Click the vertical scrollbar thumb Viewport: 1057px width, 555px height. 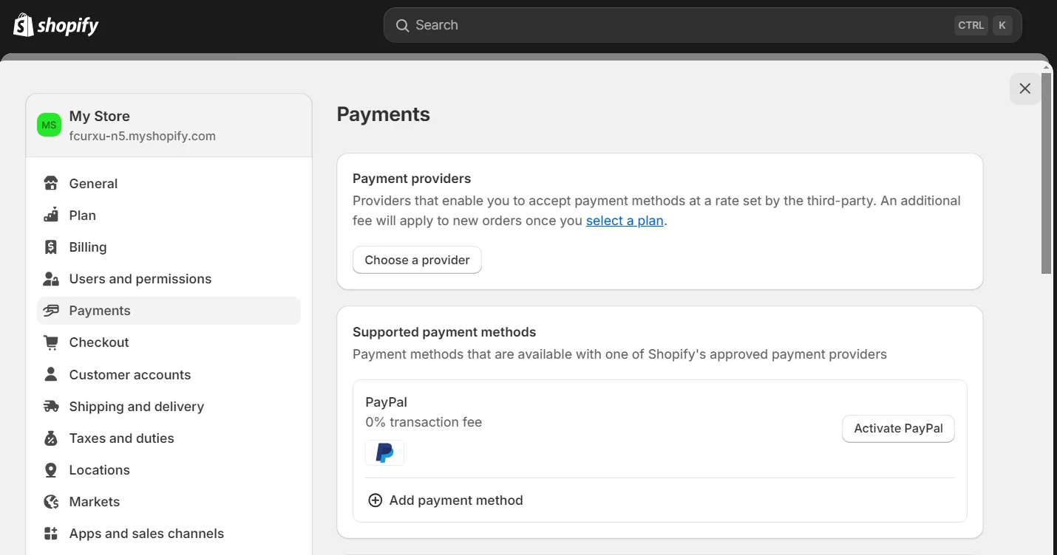point(1046,173)
